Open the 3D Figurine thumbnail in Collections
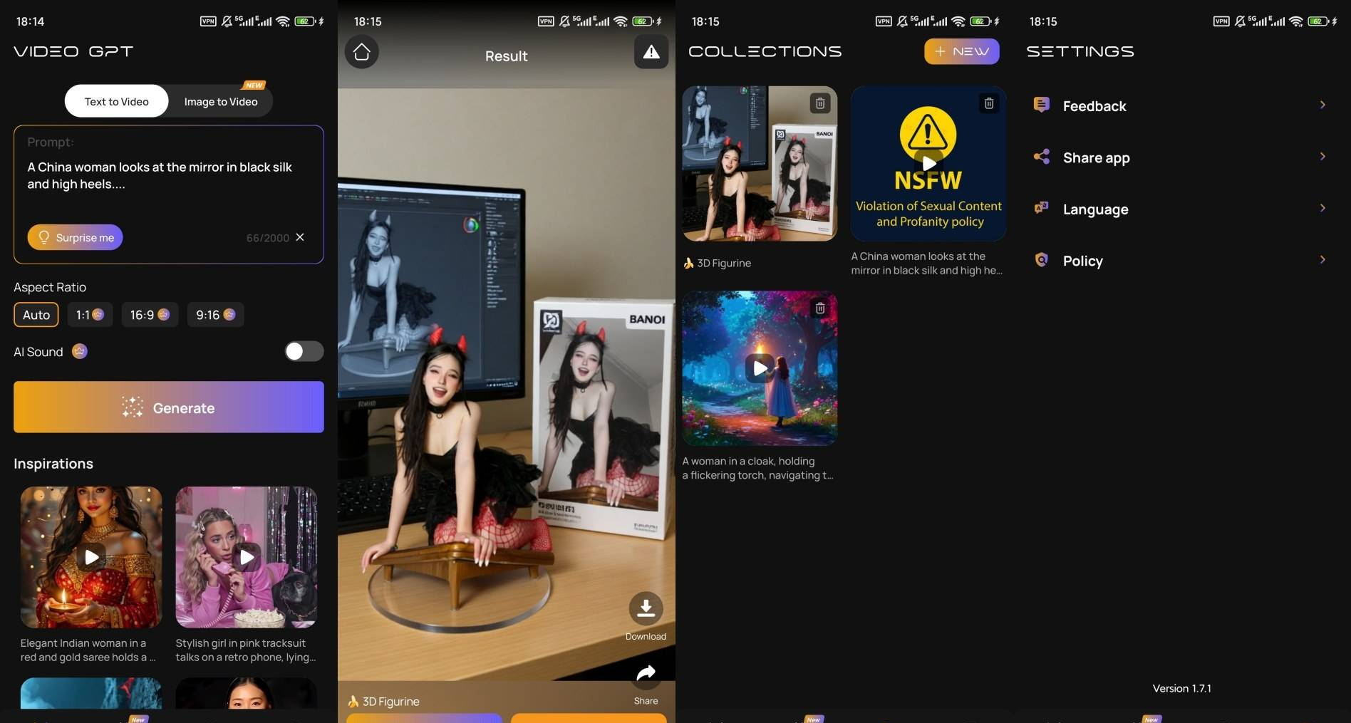The width and height of the screenshot is (1351, 723). (760, 164)
